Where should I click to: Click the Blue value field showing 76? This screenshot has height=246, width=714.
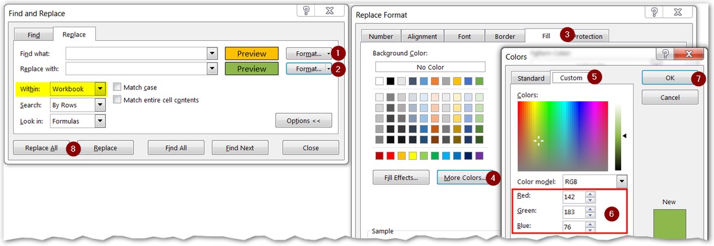point(573,227)
